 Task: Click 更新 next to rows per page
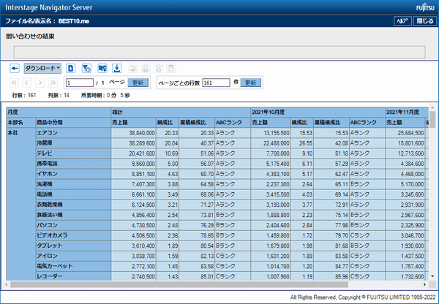tap(250, 83)
